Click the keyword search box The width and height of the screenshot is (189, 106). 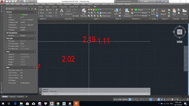tap(126, 1)
